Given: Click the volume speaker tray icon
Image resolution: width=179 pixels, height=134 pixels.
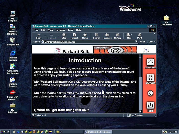Looking at the screenshot, I should (x=166, y=132).
